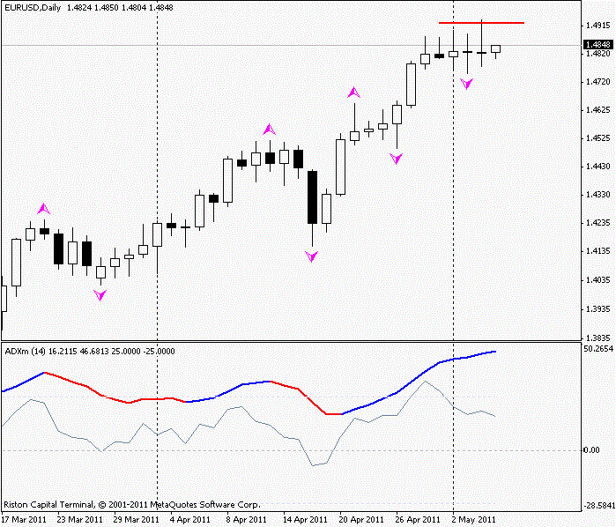Viewport: 616px width, 527px height.
Task: Click the leftmost magenta down fractal arrow
Action: [100, 295]
